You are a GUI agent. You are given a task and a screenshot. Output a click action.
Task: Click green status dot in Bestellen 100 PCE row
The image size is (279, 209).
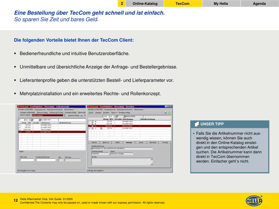click(x=96, y=124)
